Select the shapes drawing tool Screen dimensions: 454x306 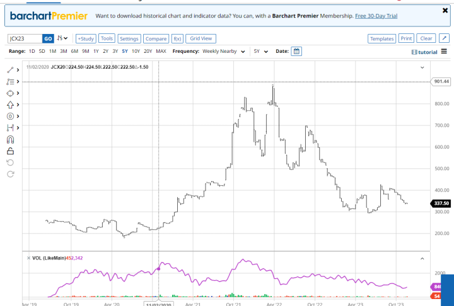point(10,93)
